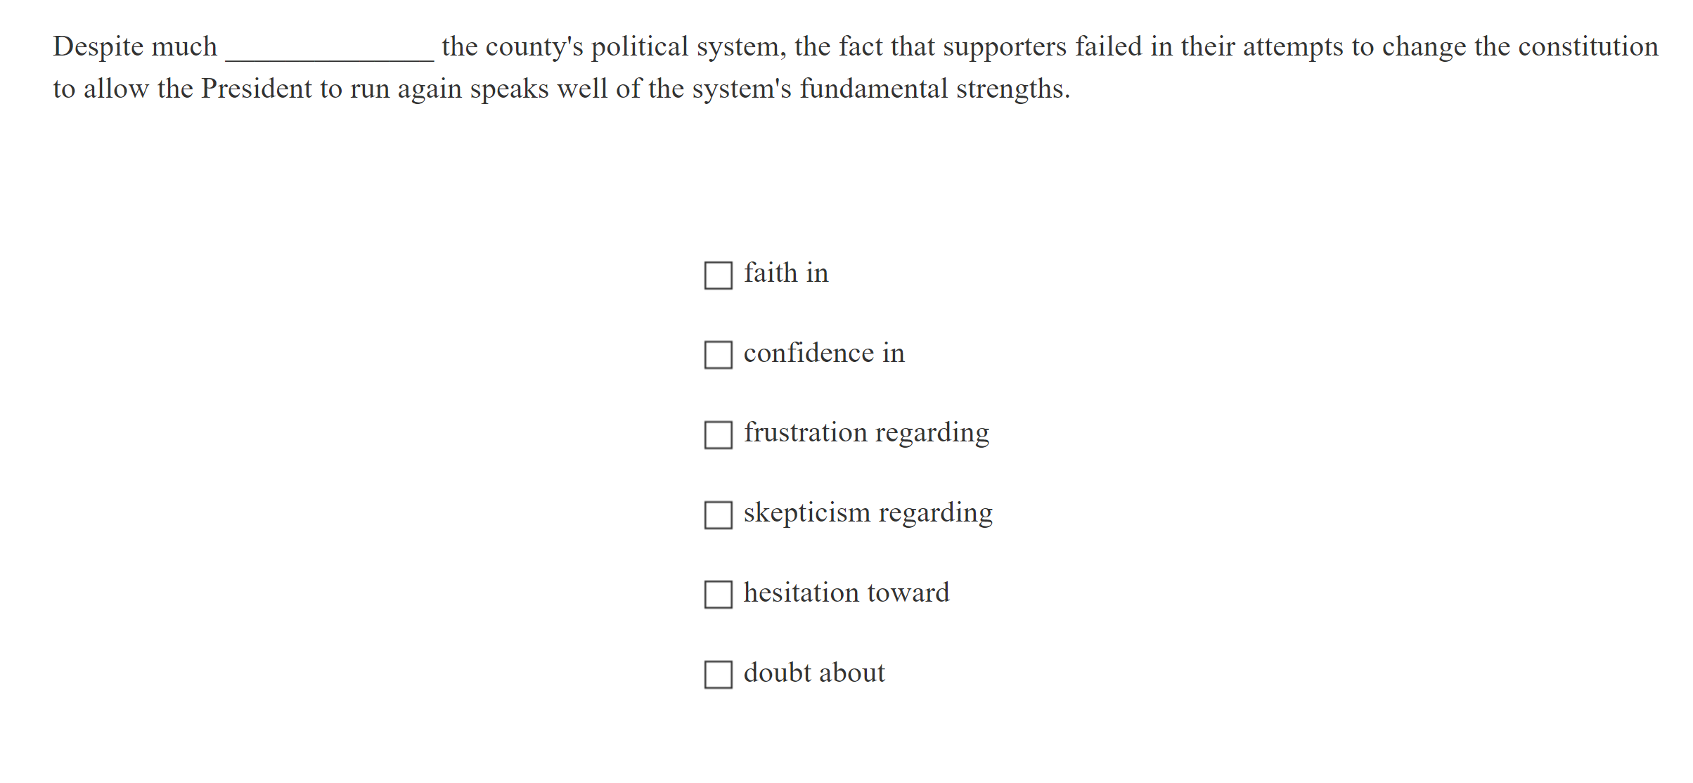Click the "faith in" answer label
Viewport: 1693px width, 783px height.
point(786,273)
